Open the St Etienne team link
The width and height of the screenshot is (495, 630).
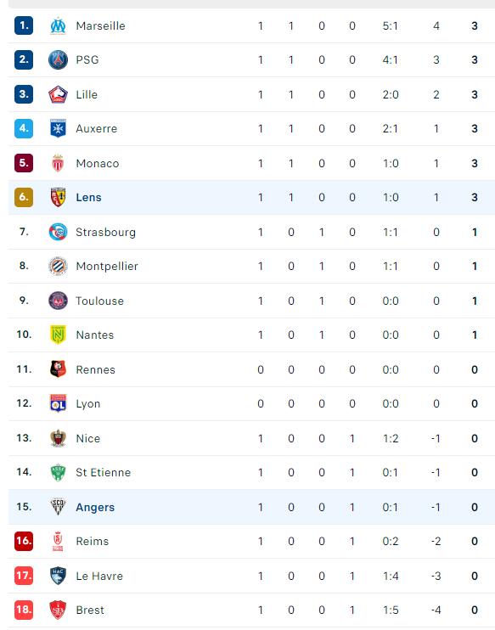[x=104, y=472]
